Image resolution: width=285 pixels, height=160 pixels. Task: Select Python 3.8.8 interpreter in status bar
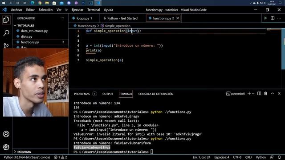27,157
